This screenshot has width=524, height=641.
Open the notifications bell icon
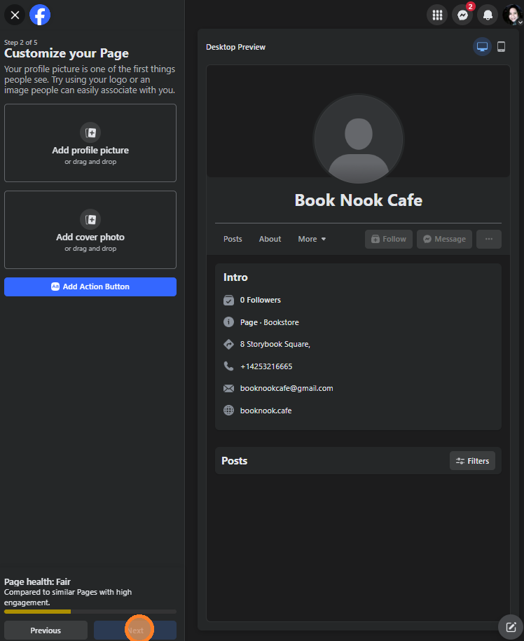pos(488,15)
